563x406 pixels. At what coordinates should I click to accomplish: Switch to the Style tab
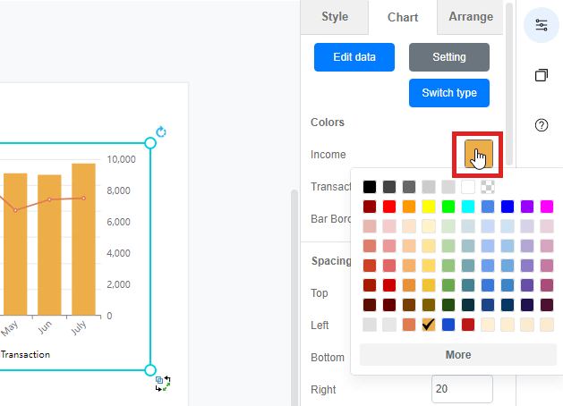[335, 17]
